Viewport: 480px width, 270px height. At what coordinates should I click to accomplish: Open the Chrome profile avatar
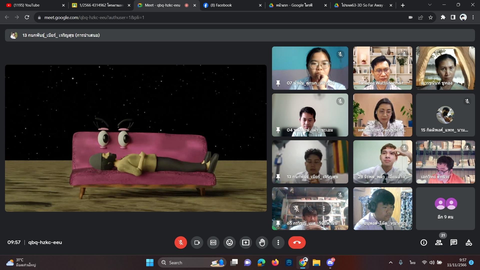(463, 17)
